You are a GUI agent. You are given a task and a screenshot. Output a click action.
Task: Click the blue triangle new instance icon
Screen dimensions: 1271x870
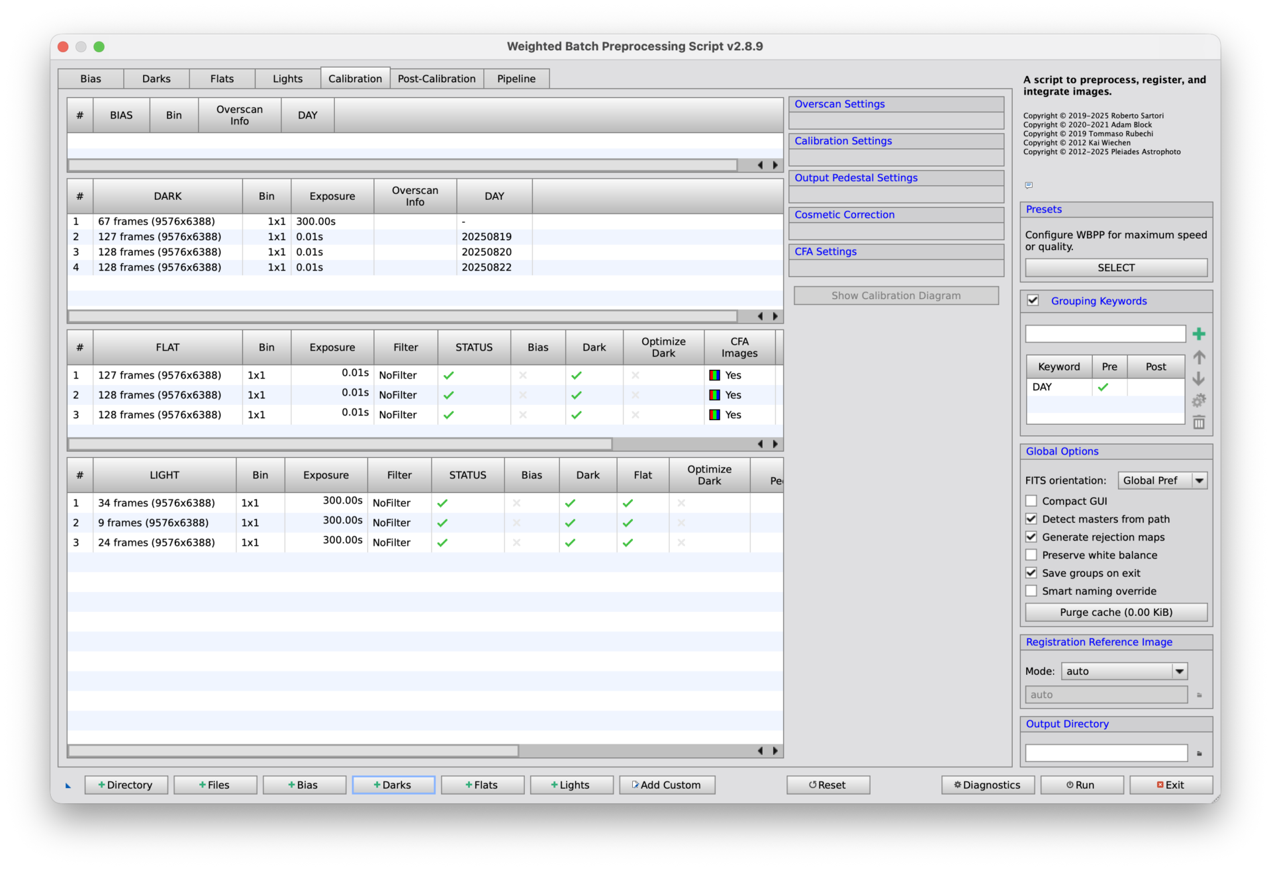pyautogui.click(x=68, y=785)
